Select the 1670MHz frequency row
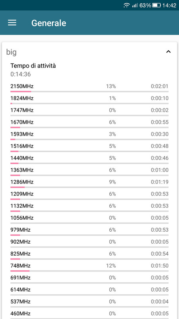The height and width of the screenshot is (319, 179). click(89, 123)
